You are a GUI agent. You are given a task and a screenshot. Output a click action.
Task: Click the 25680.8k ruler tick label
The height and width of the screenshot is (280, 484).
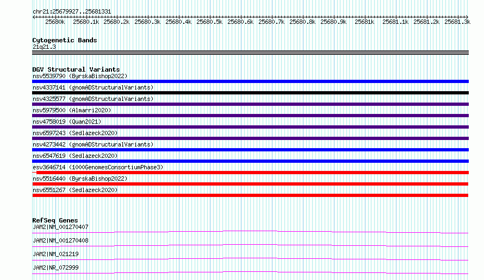pyautogui.click(x=302, y=22)
